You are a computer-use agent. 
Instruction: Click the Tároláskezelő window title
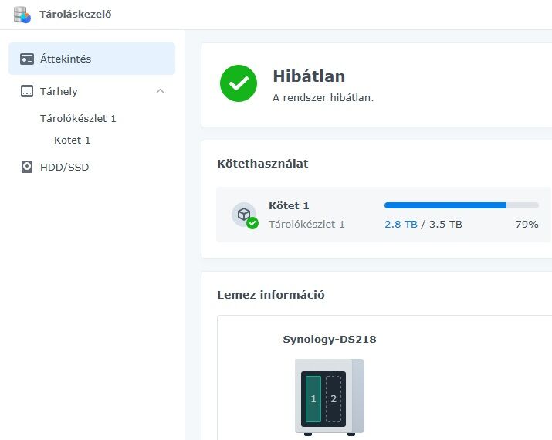[76, 15]
